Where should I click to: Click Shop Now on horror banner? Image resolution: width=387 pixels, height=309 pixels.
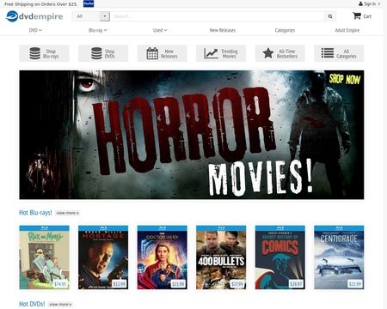pyautogui.click(x=345, y=79)
